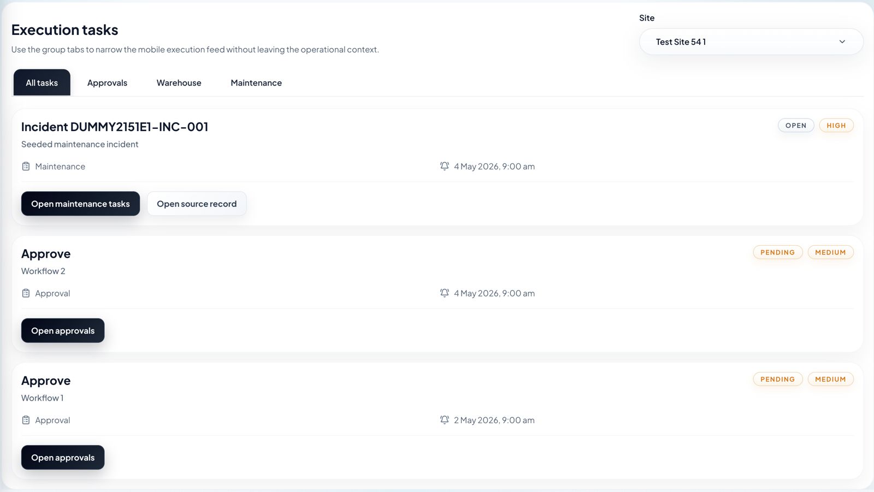Click the incident card's 4 May 2026 date
Image resolution: width=874 pixels, height=492 pixels.
pyautogui.click(x=494, y=166)
